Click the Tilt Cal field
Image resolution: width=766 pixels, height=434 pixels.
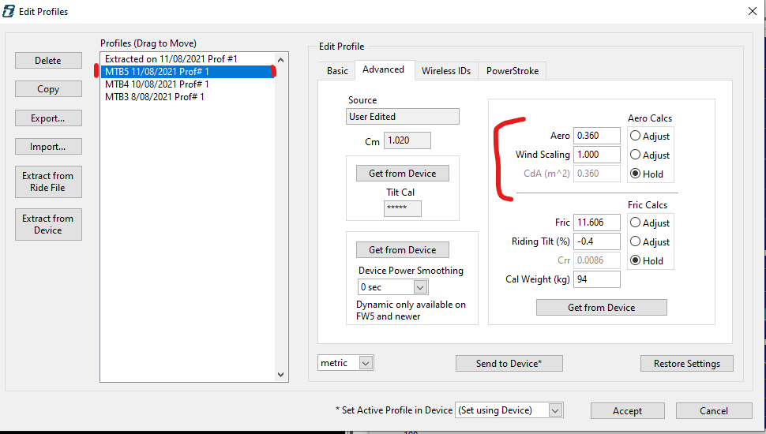click(403, 208)
